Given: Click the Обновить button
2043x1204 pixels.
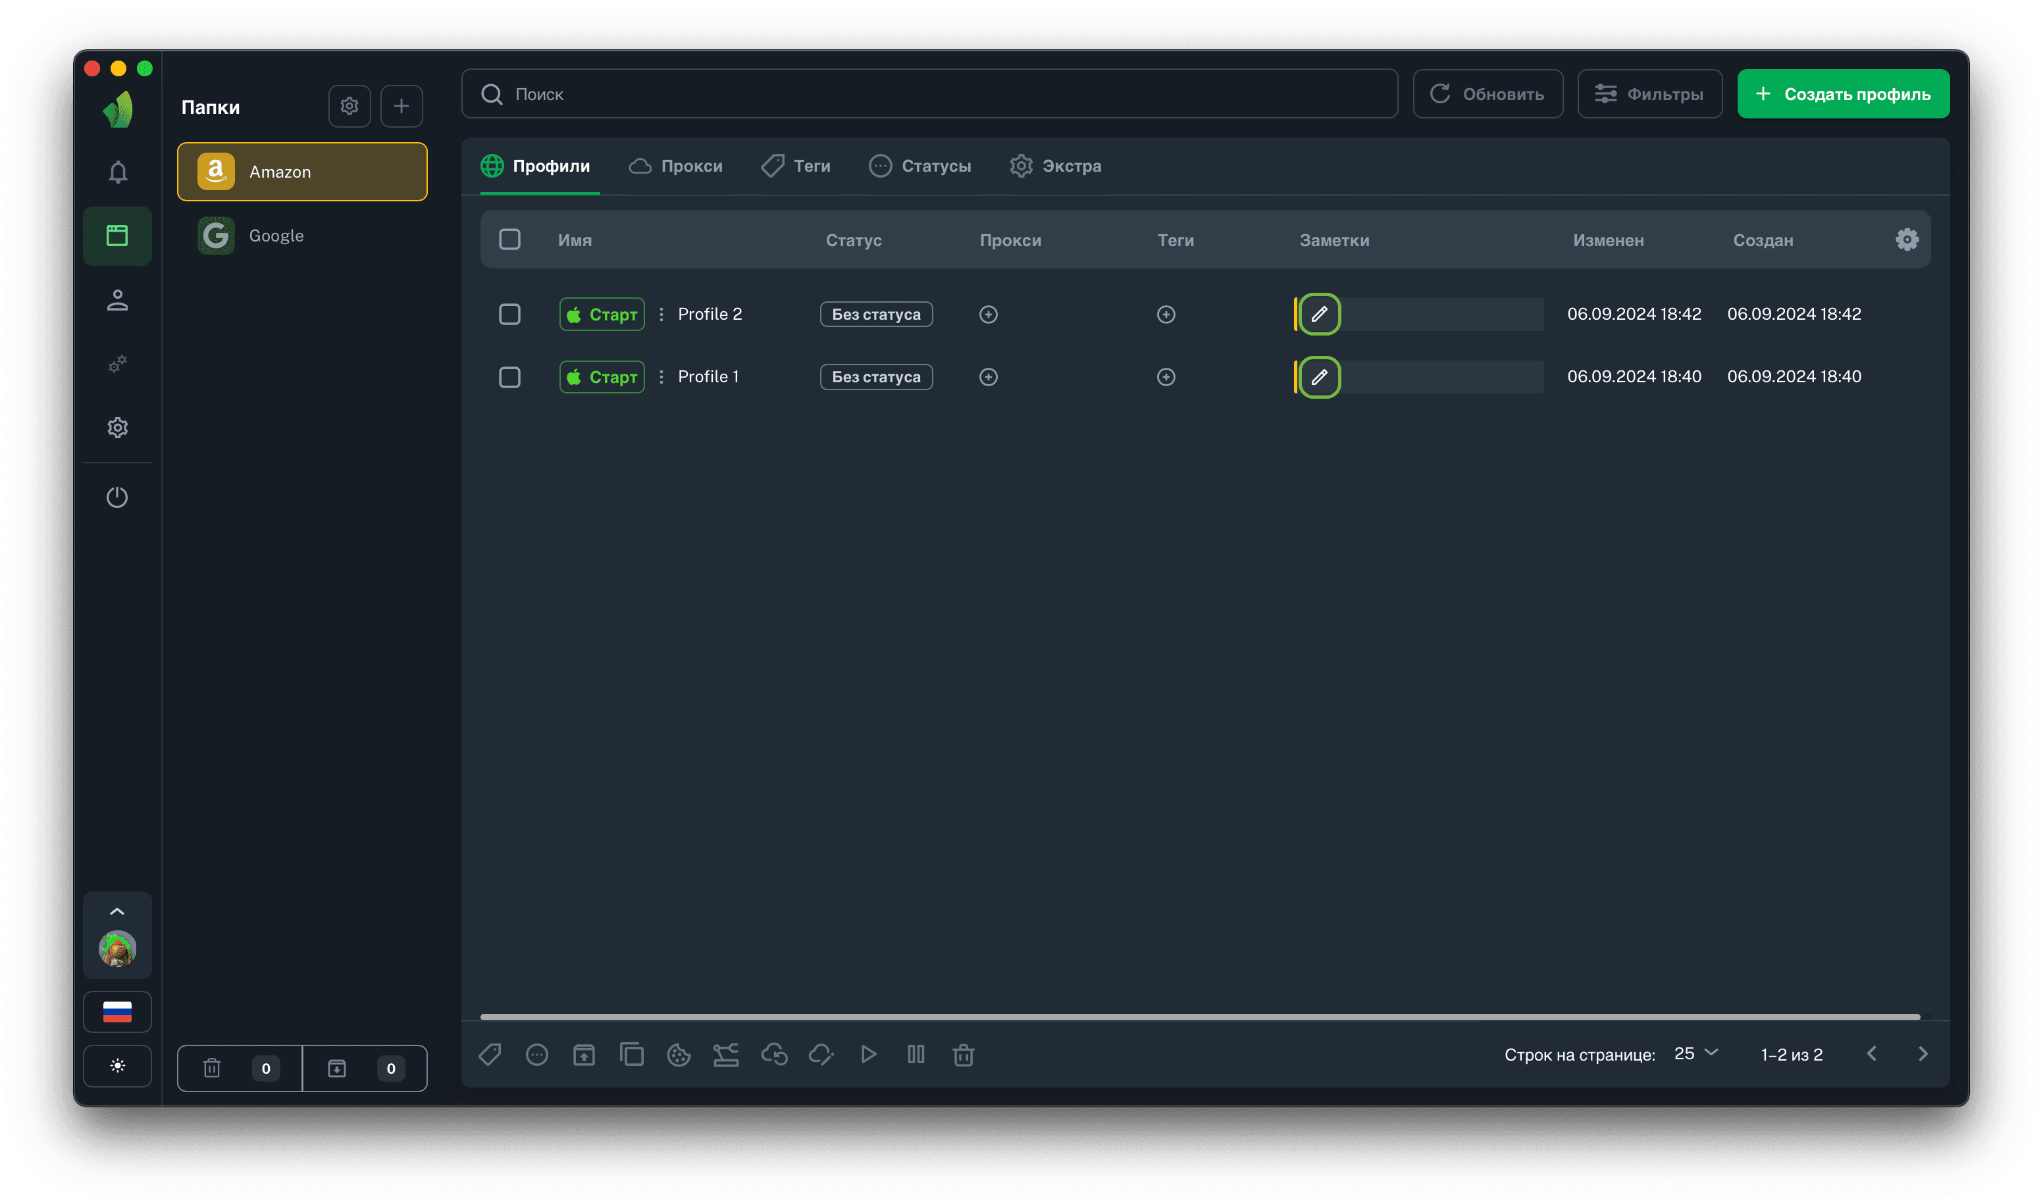Looking at the screenshot, I should coord(1487,94).
